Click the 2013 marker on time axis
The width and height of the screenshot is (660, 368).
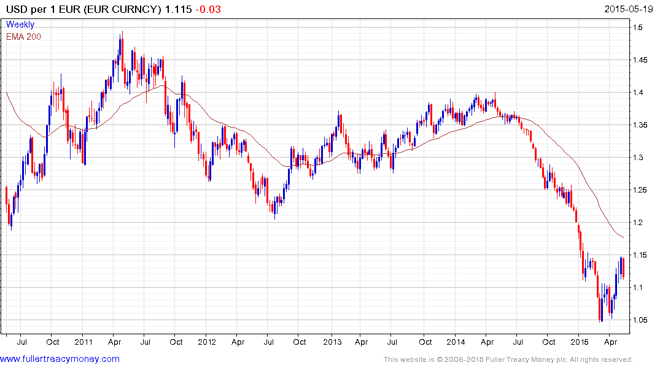tap(332, 342)
